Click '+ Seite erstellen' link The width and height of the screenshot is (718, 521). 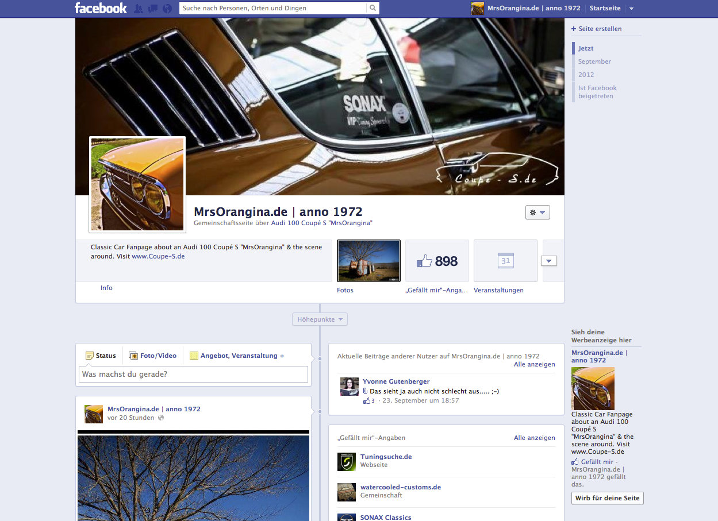[597, 29]
